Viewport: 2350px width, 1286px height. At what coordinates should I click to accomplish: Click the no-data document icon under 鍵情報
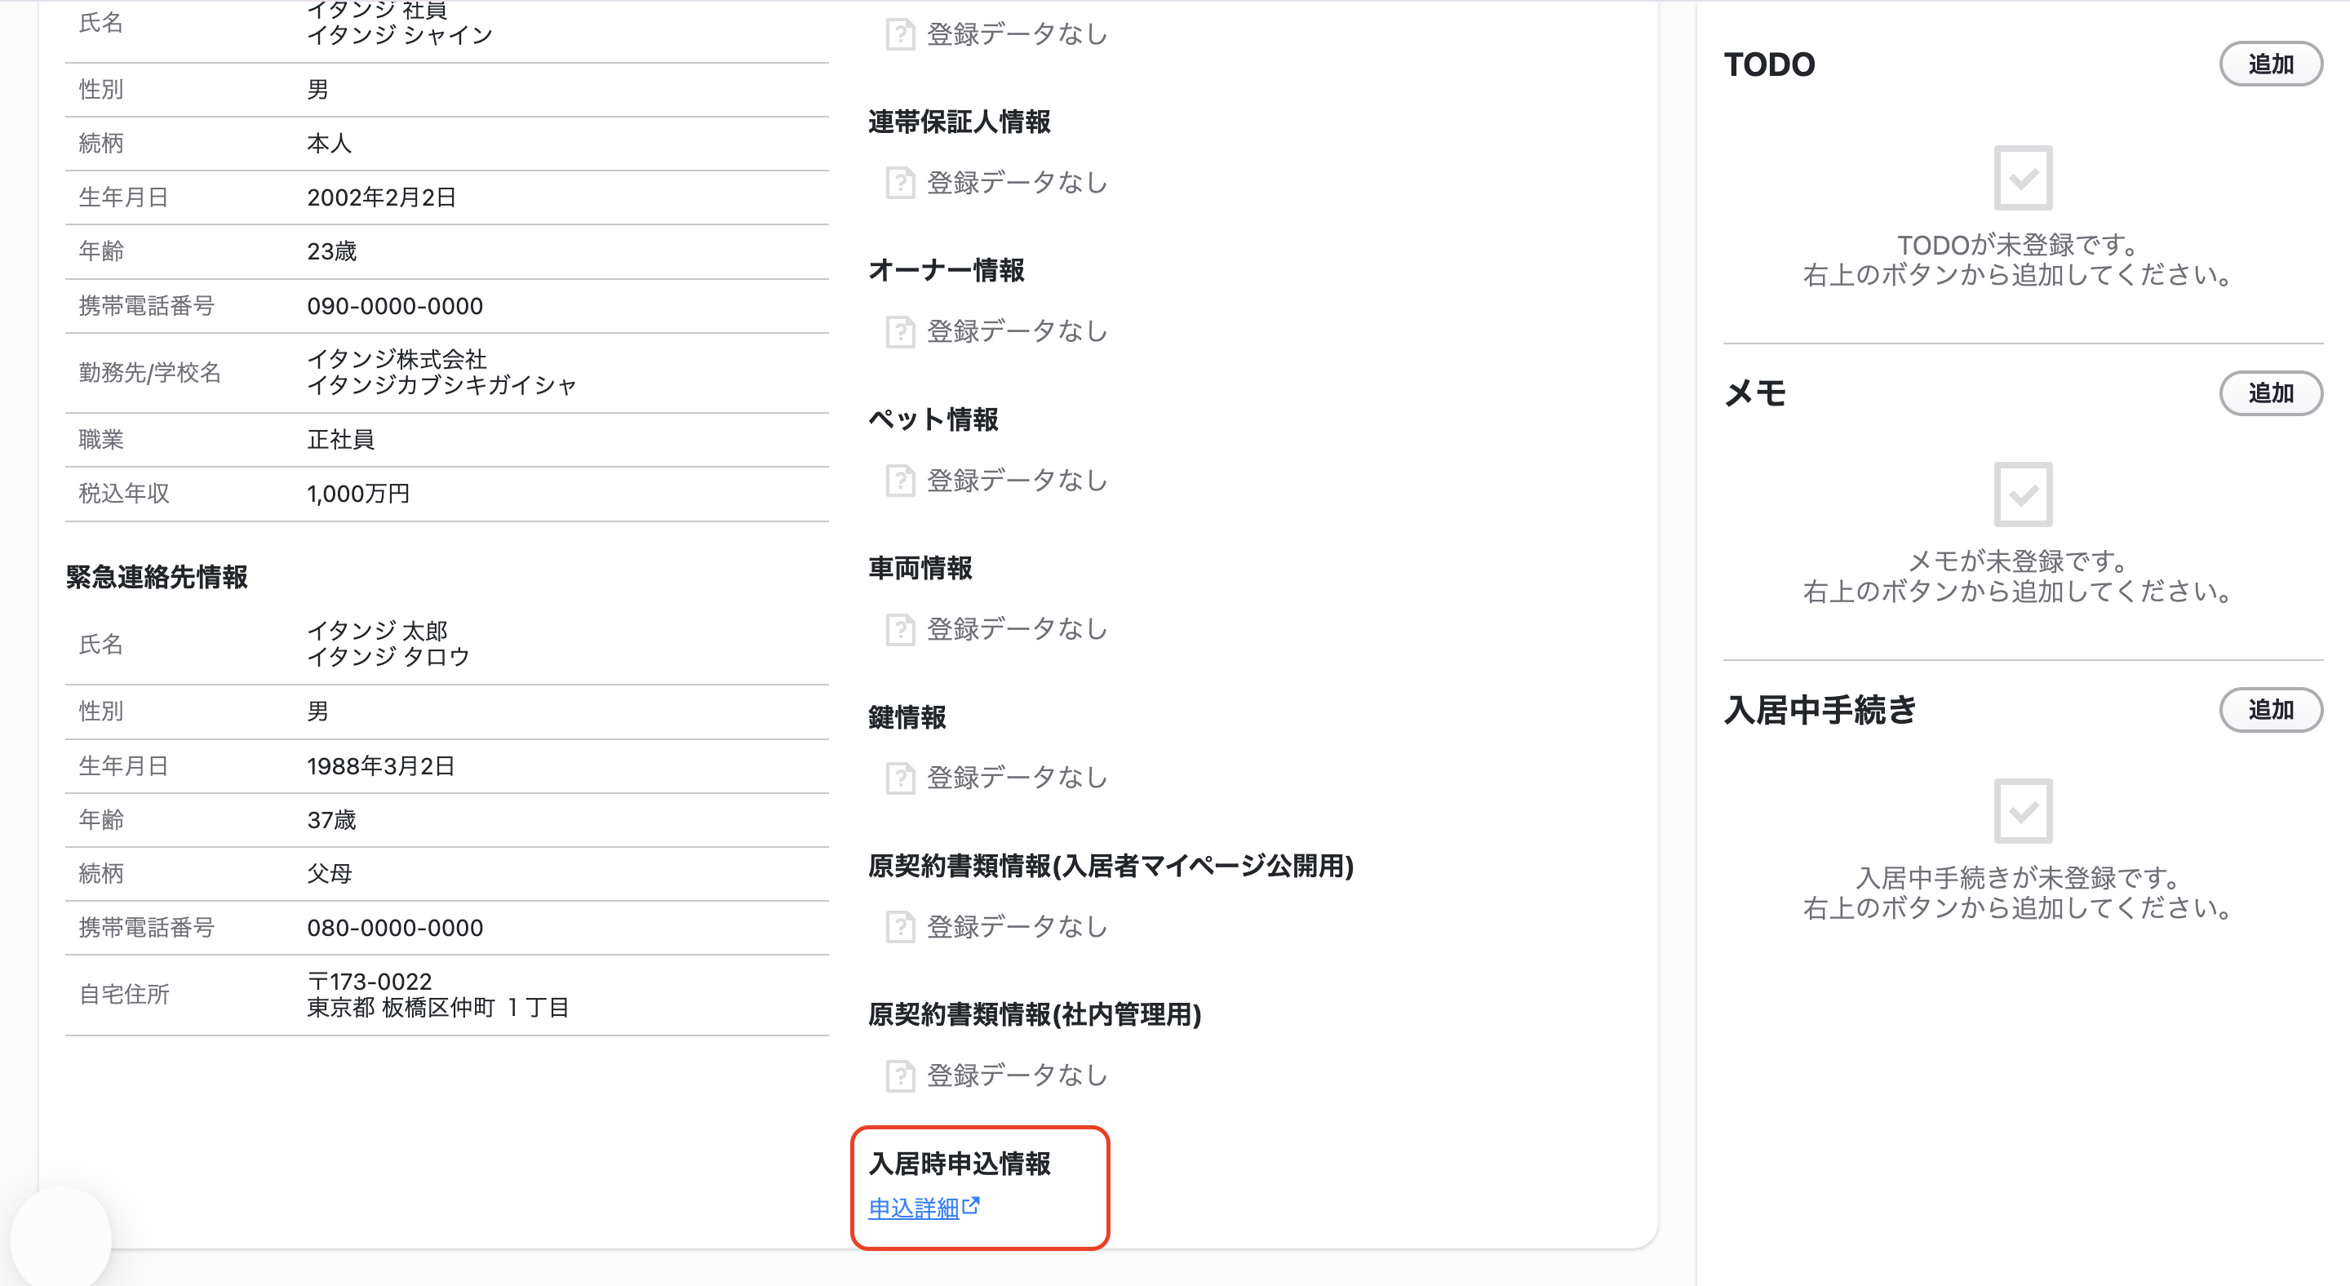coord(899,778)
